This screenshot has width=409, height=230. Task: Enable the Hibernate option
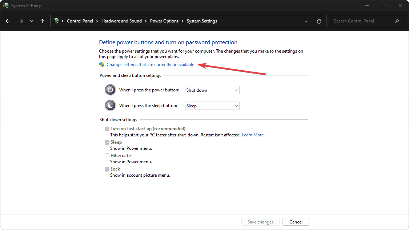[x=107, y=155]
